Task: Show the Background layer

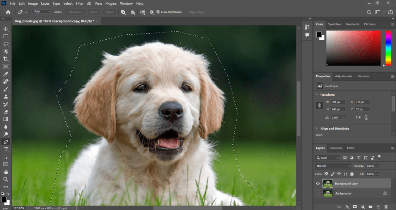Action: click(318, 193)
